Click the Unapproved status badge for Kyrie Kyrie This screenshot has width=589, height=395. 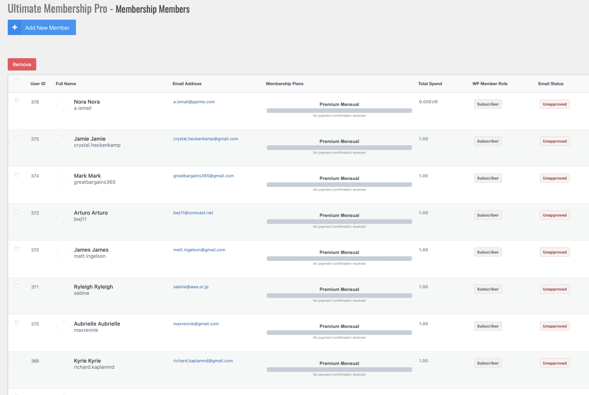click(555, 363)
